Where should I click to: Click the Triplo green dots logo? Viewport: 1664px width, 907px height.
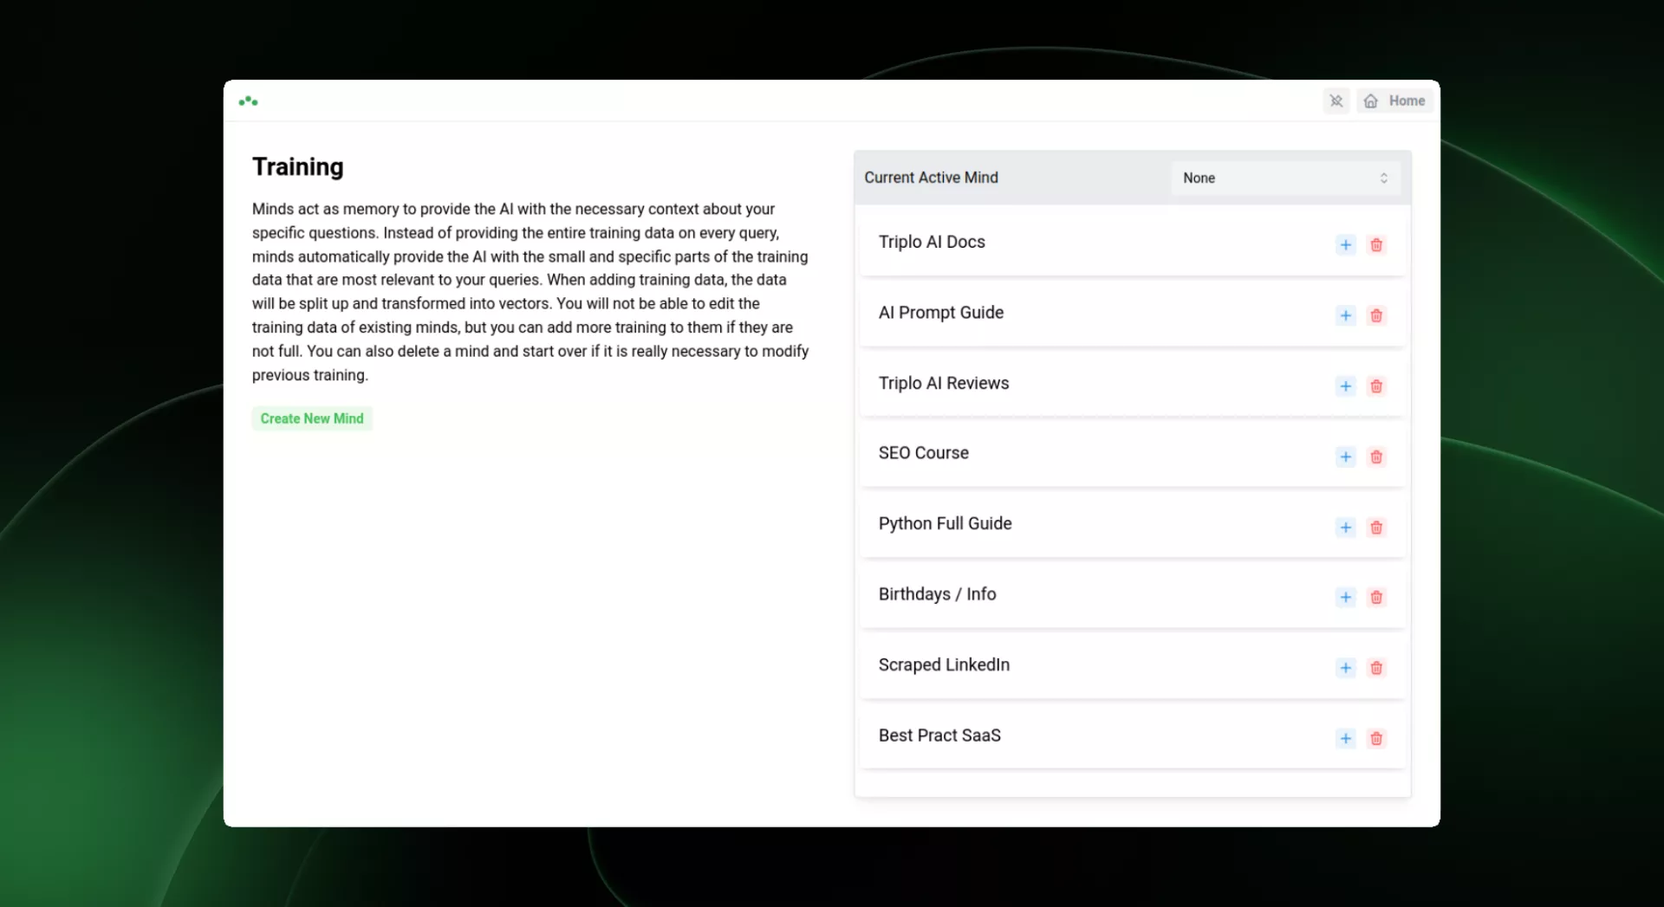pos(249,101)
